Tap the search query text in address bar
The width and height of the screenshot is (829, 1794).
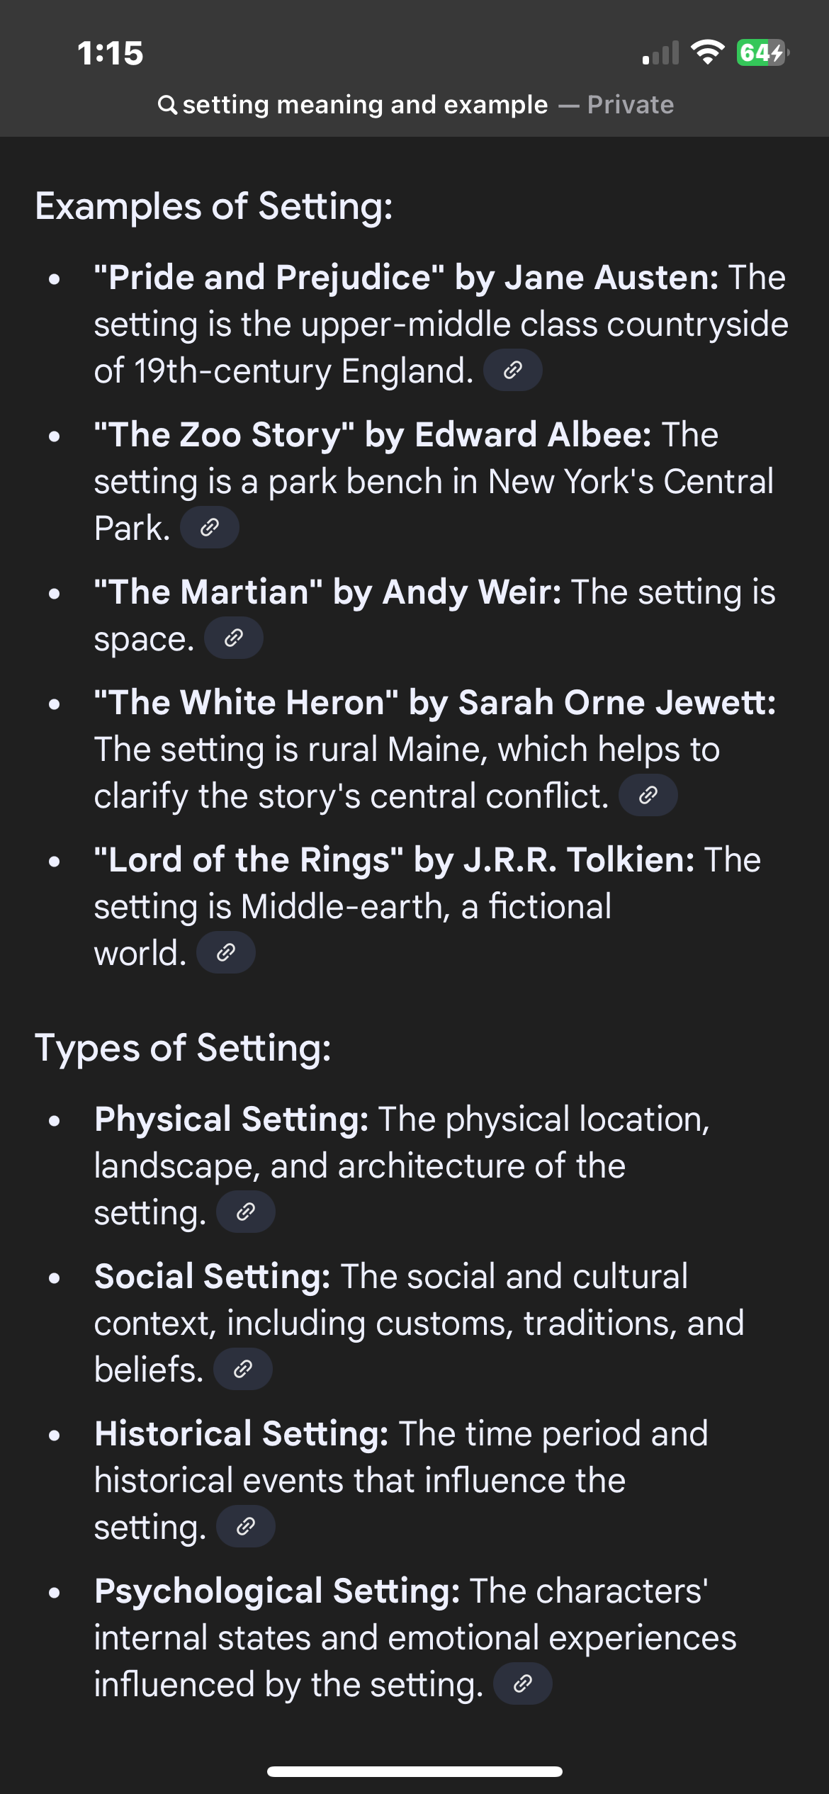tap(365, 105)
